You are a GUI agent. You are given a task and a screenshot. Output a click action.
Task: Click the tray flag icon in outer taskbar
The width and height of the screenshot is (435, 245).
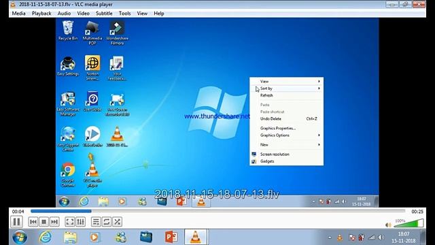(352, 238)
